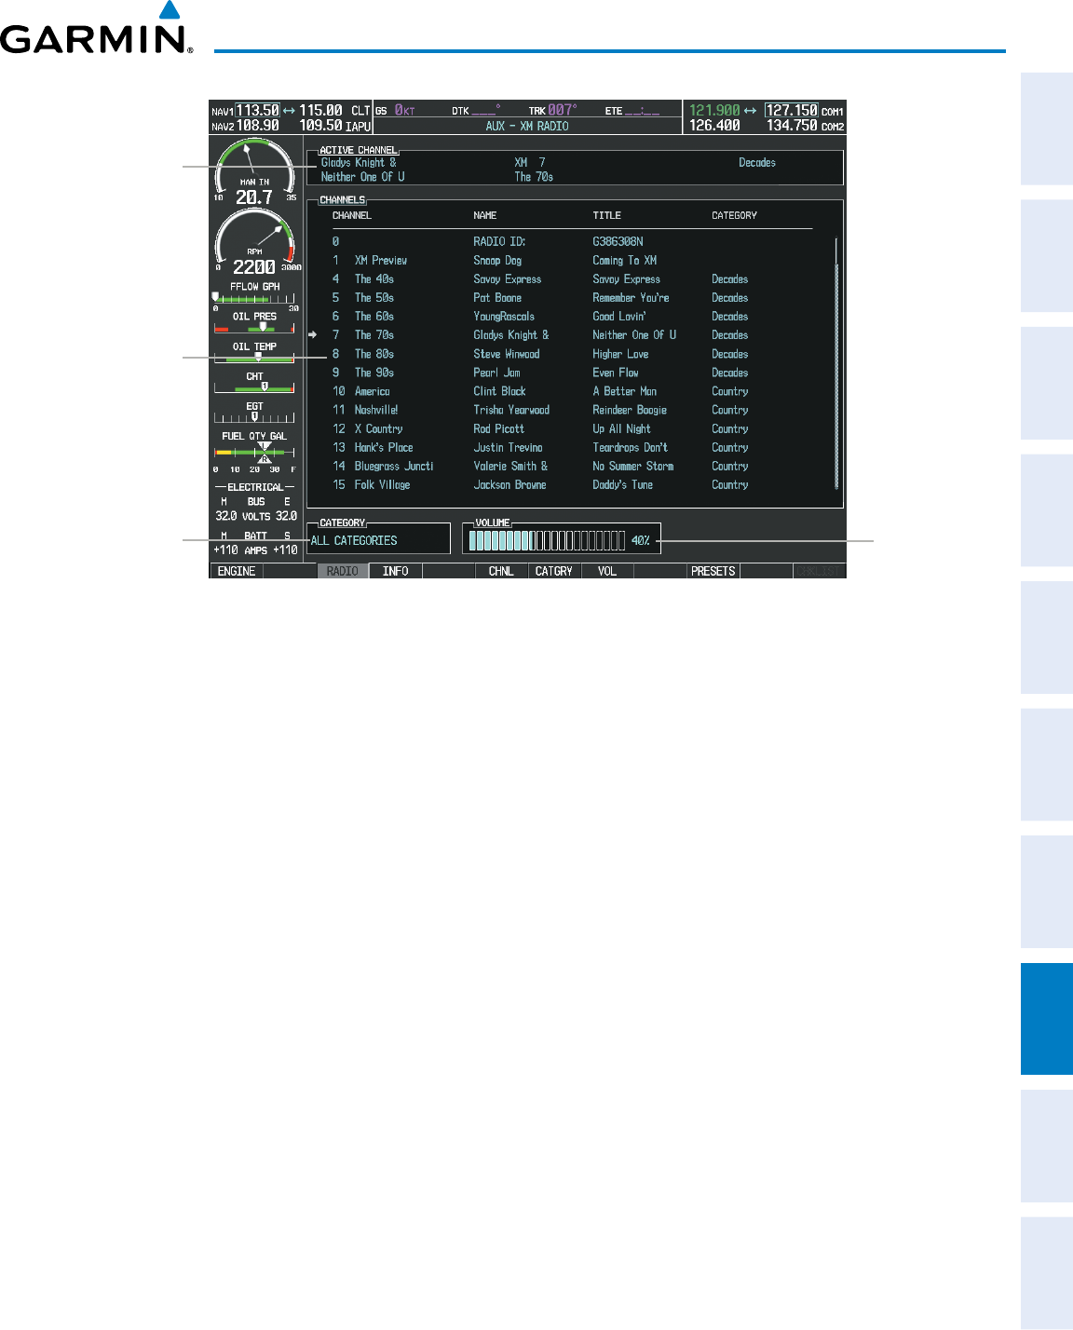Click the RPM gauge reading 2200
The image size is (1073, 1330).
254,241
